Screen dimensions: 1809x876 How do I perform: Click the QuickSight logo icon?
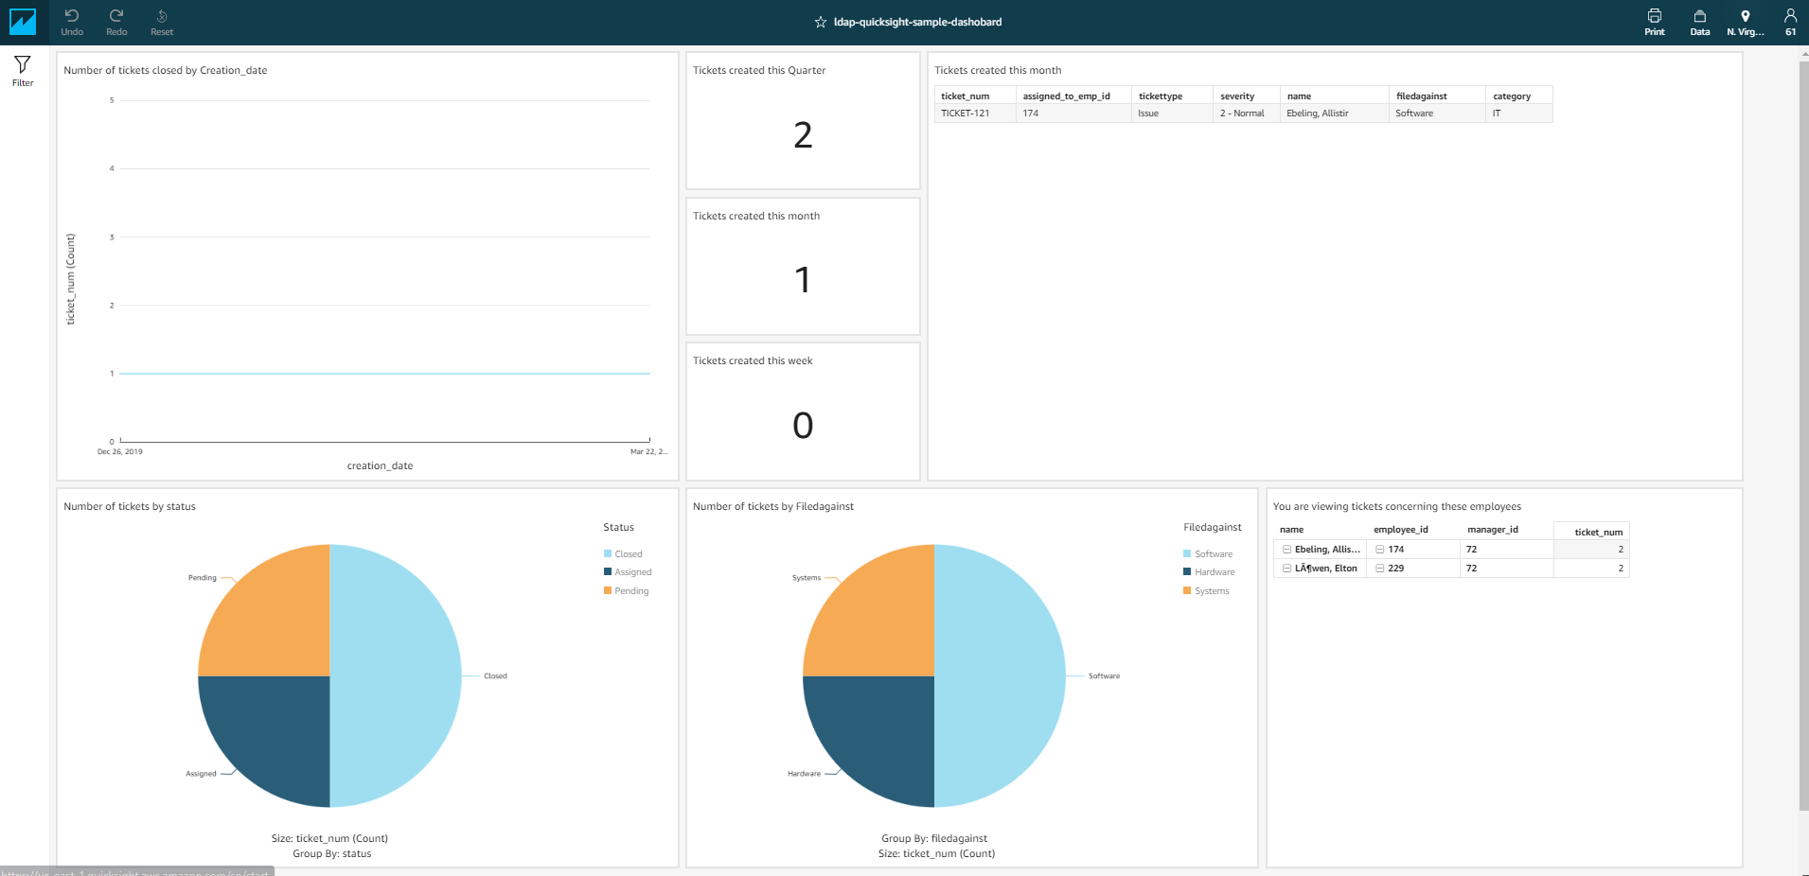pos(22,22)
